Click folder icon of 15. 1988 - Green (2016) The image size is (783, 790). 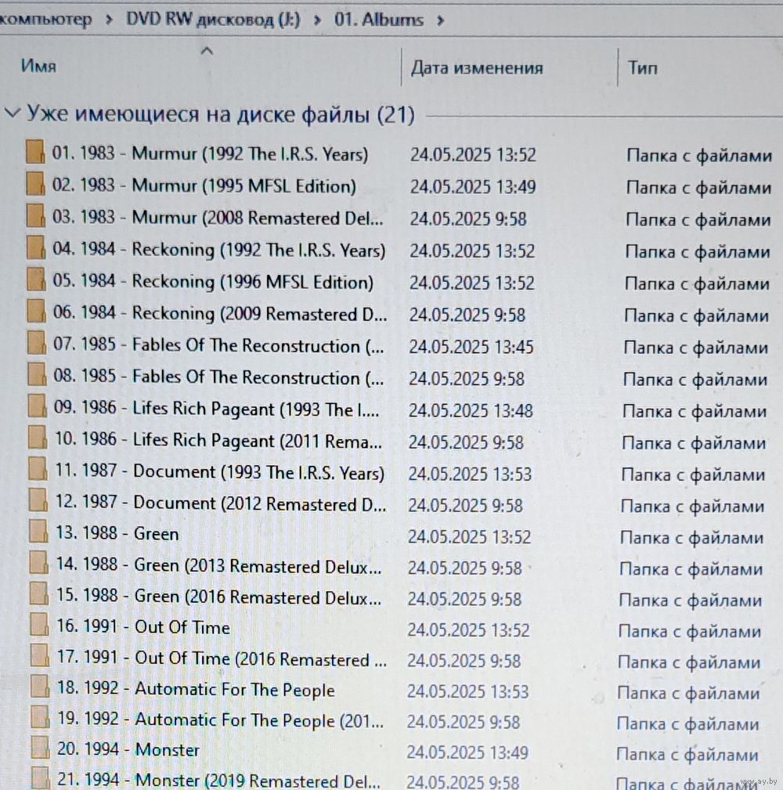click(39, 593)
